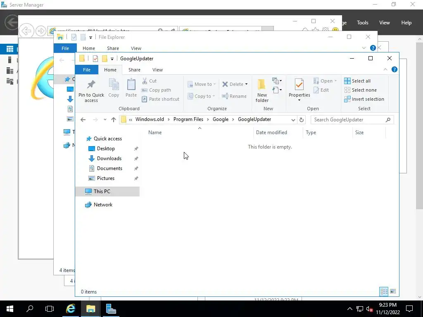The width and height of the screenshot is (423, 317).
Task: Open the New item dropdown in ribbon
Action: (277, 80)
